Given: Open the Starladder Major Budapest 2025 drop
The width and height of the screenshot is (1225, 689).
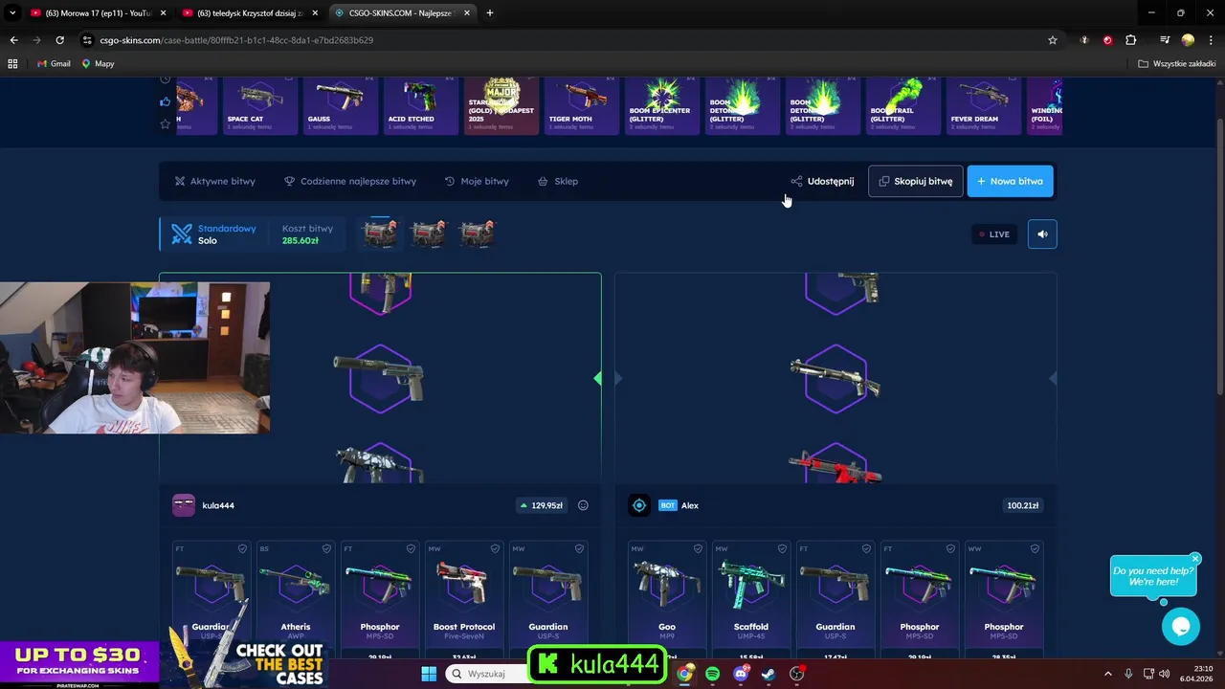Looking at the screenshot, I should pyautogui.click(x=501, y=105).
